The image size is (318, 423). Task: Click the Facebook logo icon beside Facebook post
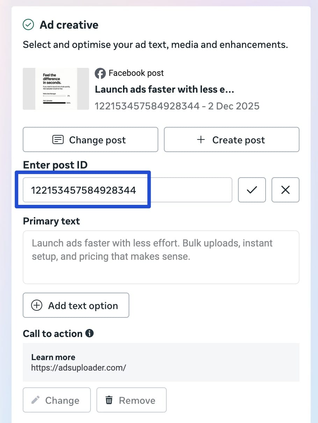click(x=100, y=73)
